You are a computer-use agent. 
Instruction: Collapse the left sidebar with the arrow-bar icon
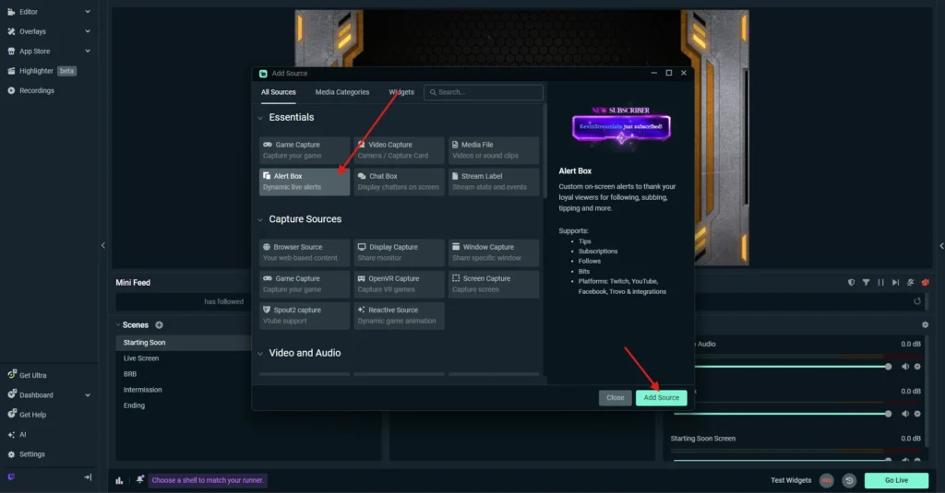88,477
